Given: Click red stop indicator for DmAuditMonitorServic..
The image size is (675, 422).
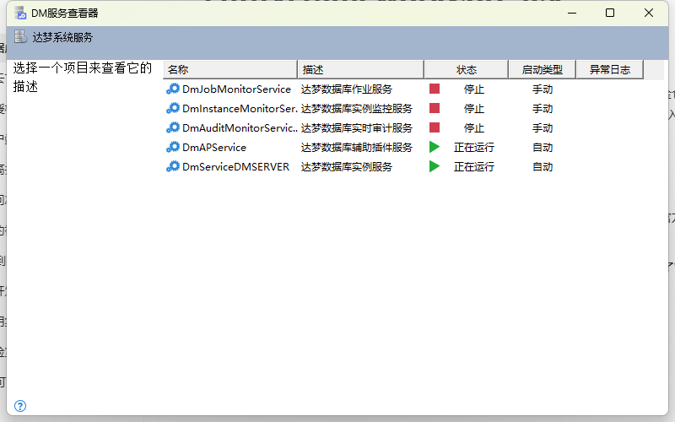Looking at the screenshot, I should pos(435,127).
